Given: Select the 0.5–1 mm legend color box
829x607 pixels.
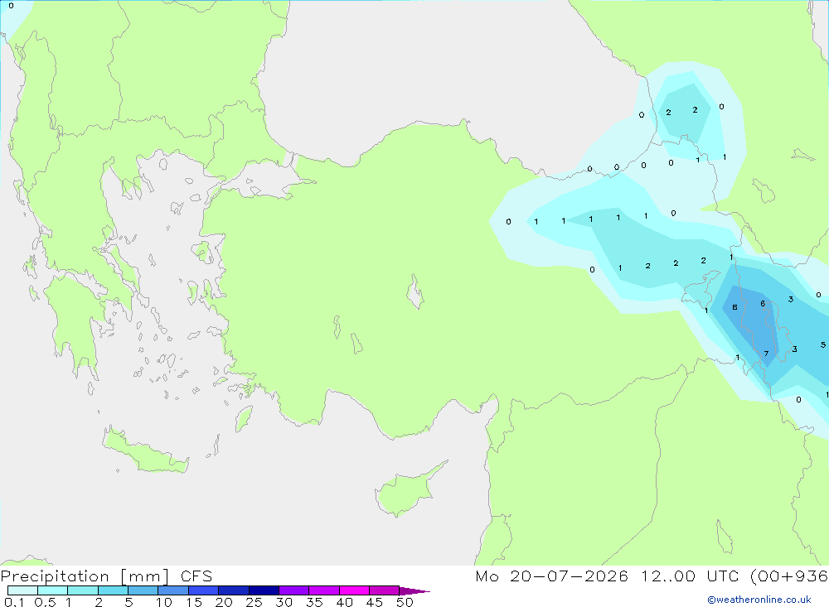Looking at the screenshot, I should [52, 590].
